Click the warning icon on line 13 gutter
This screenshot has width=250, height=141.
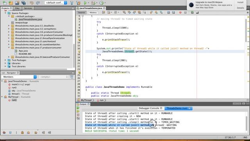(79, 40)
